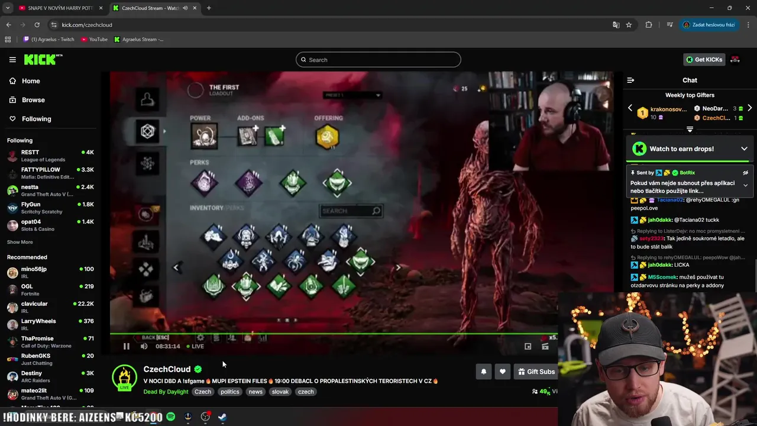Open the YouTube bookmark
This screenshot has width=757, height=426.
(x=95, y=40)
